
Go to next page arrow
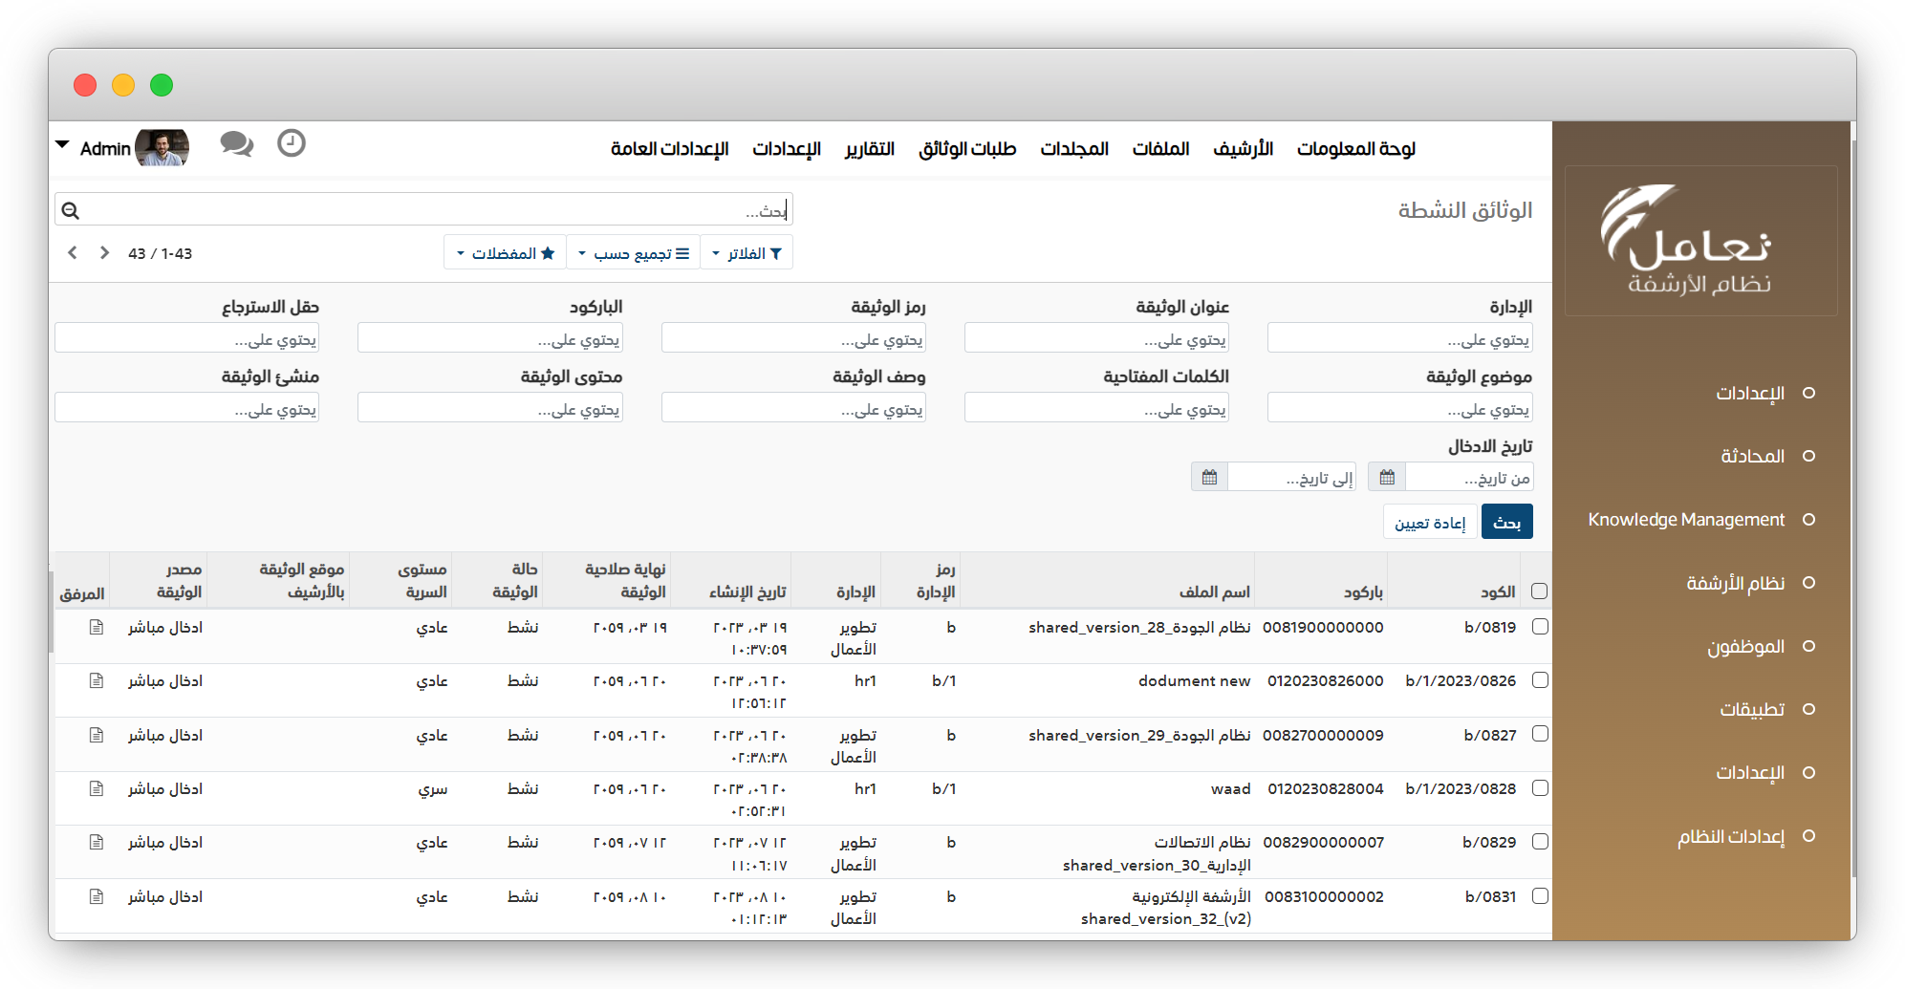click(x=104, y=253)
